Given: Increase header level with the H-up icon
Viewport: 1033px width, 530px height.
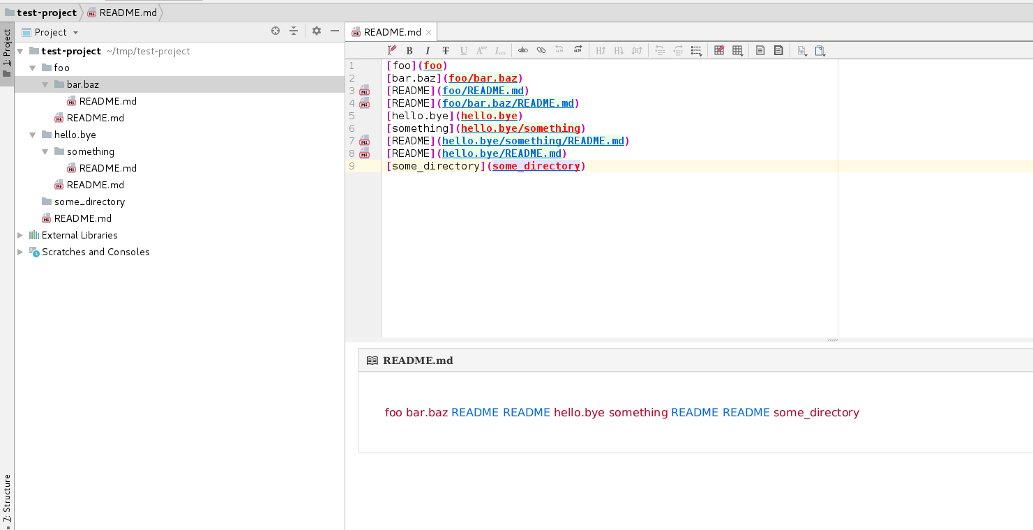Looking at the screenshot, I should (x=601, y=50).
